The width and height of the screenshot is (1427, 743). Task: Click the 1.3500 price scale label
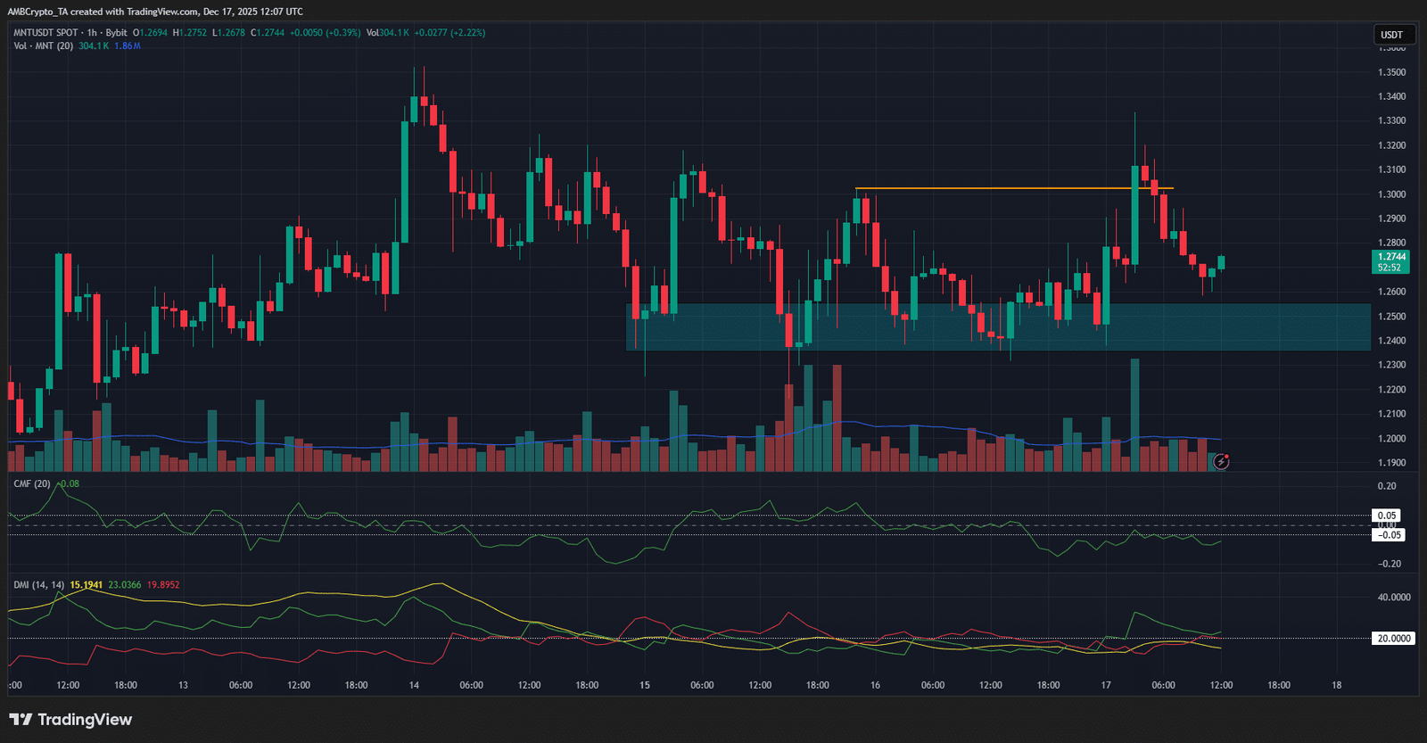pos(1392,72)
